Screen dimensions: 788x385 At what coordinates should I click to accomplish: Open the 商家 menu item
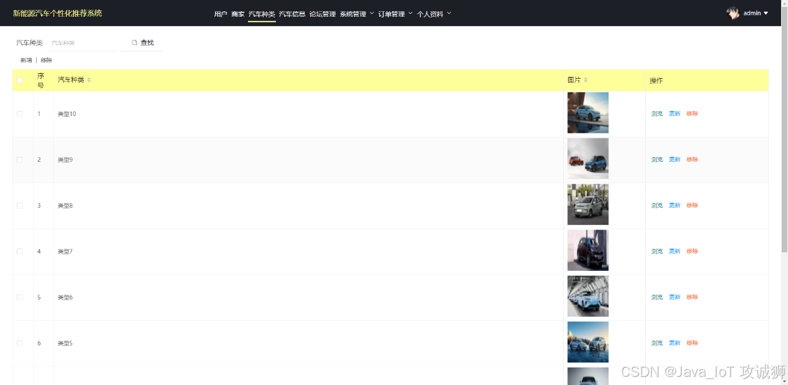(x=238, y=14)
